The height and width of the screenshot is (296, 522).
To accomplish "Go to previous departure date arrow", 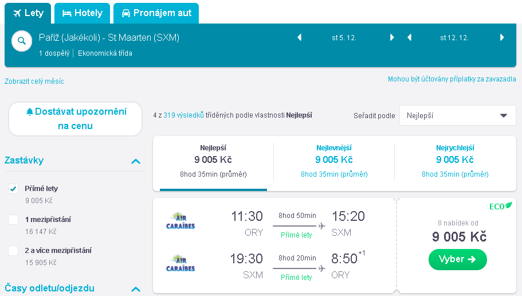I will click(x=299, y=37).
